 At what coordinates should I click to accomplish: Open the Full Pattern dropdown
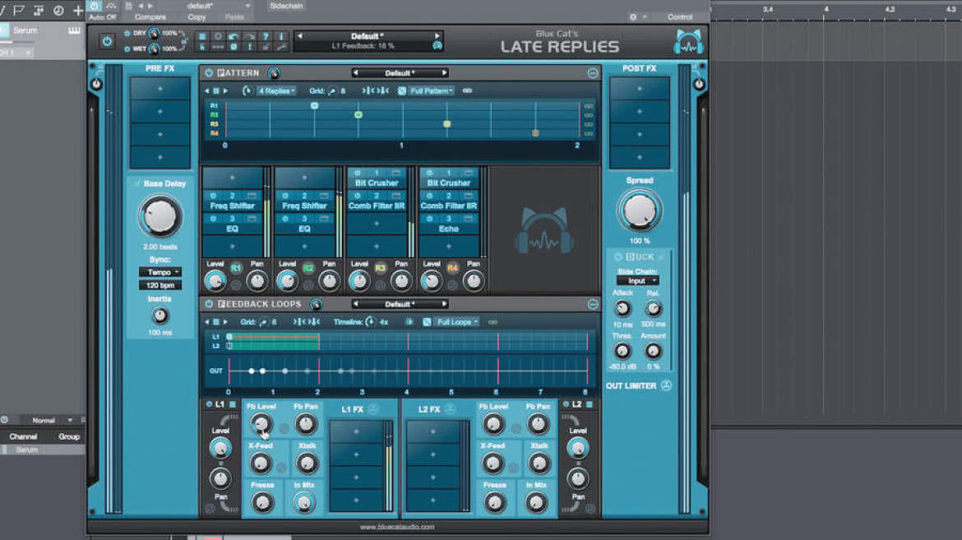tap(432, 90)
